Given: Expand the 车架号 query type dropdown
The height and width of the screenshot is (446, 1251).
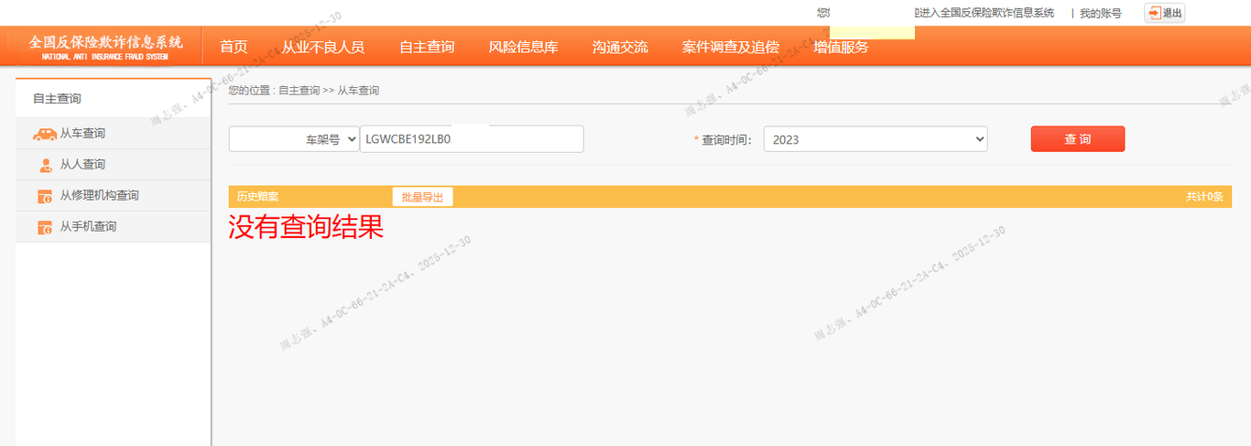Looking at the screenshot, I should point(294,139).
